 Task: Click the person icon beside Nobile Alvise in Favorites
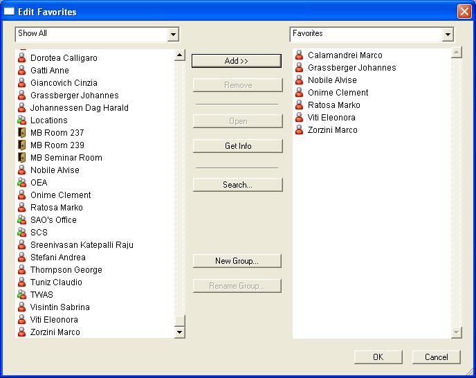pyautogui.click(x=300, y=80)
